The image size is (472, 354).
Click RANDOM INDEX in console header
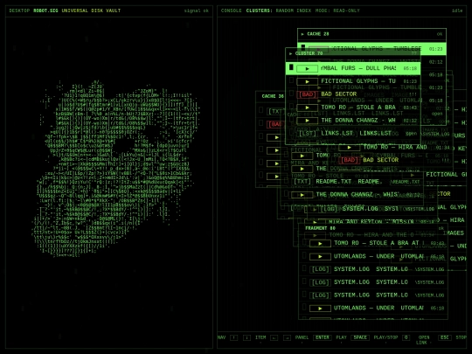[294, 10]
